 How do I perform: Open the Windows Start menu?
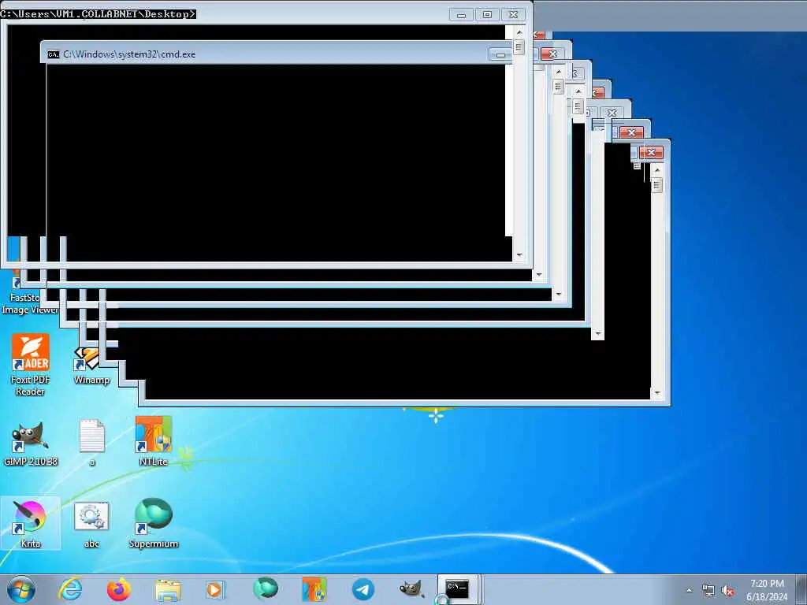point(21,589)
